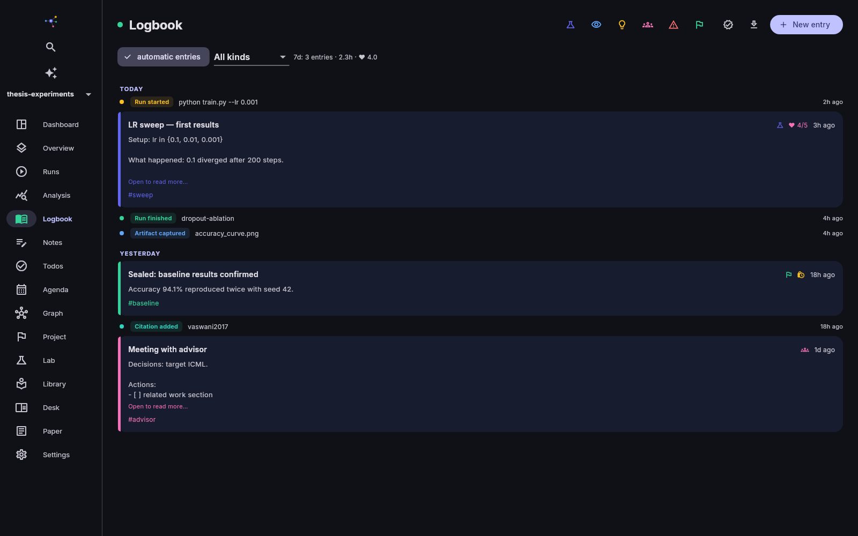Expand the thesis-experiments project dropdown
858x536 pixels.
point(49,94)
